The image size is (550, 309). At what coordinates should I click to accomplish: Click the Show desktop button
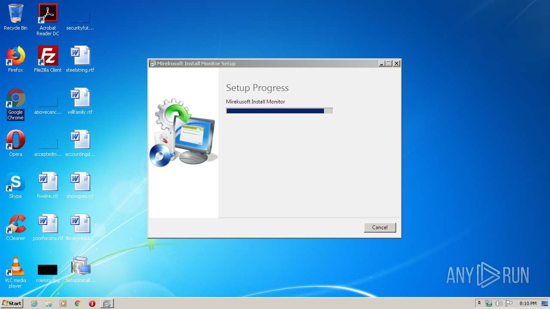pos(545,303)
